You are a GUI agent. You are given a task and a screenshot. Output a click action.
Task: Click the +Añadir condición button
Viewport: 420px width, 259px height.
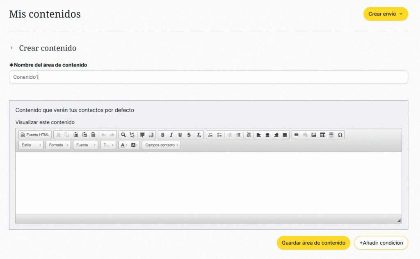tap(381, 243)
